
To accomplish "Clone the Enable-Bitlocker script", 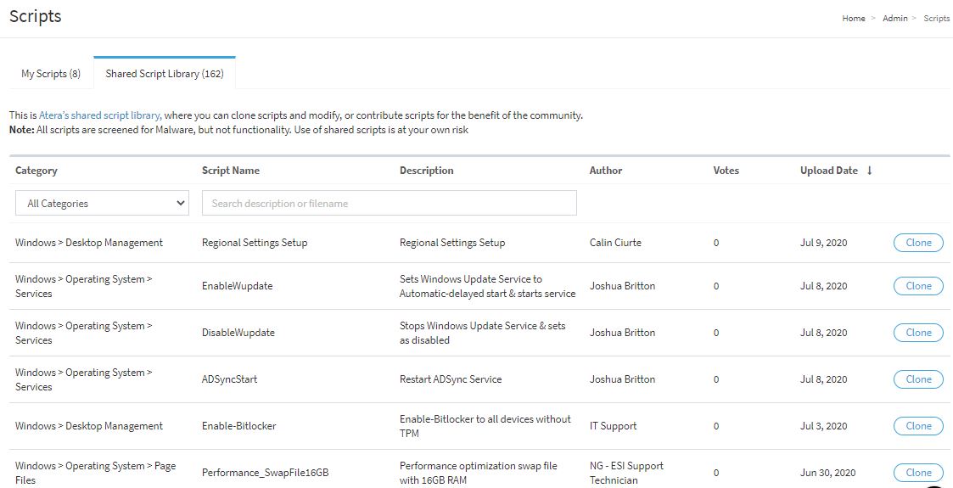I will point(918,426).
